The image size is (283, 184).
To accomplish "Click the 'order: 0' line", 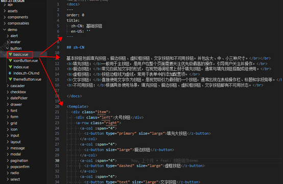I will [76, 15].
